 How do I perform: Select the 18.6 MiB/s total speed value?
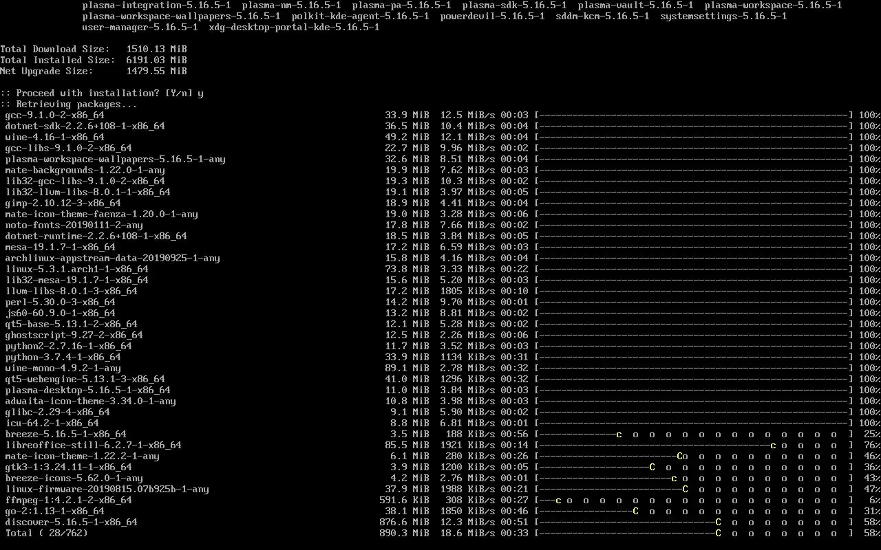point(468,533)
